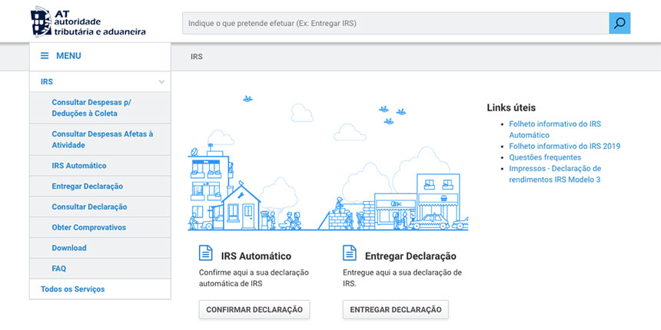The image size is (661, 330).
Task: Open Folheto informativo do IRS 2019 link
Action: pos(564,146)
